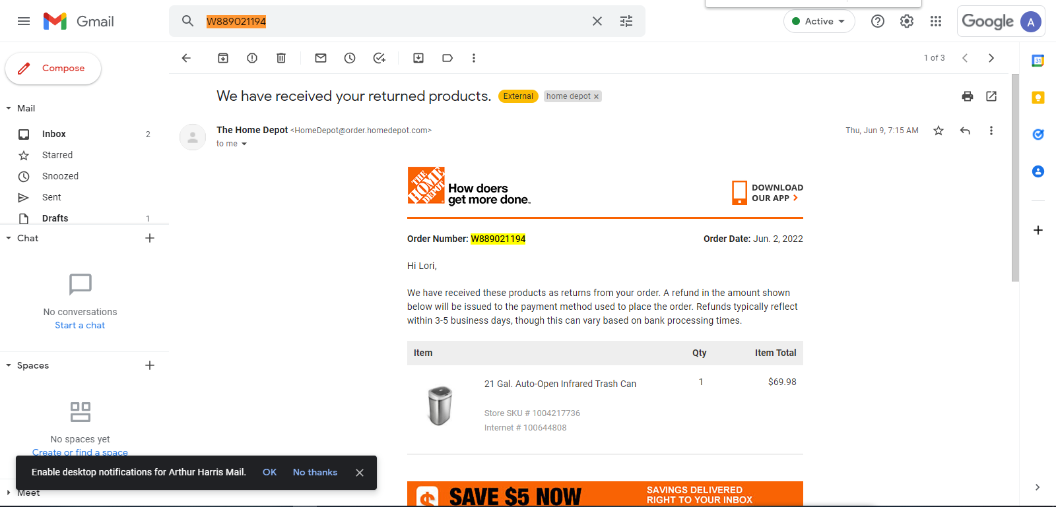Star this Home Depot message
Image resolution: width=1056 pixels, height=507 pixels.
point(939,131)
